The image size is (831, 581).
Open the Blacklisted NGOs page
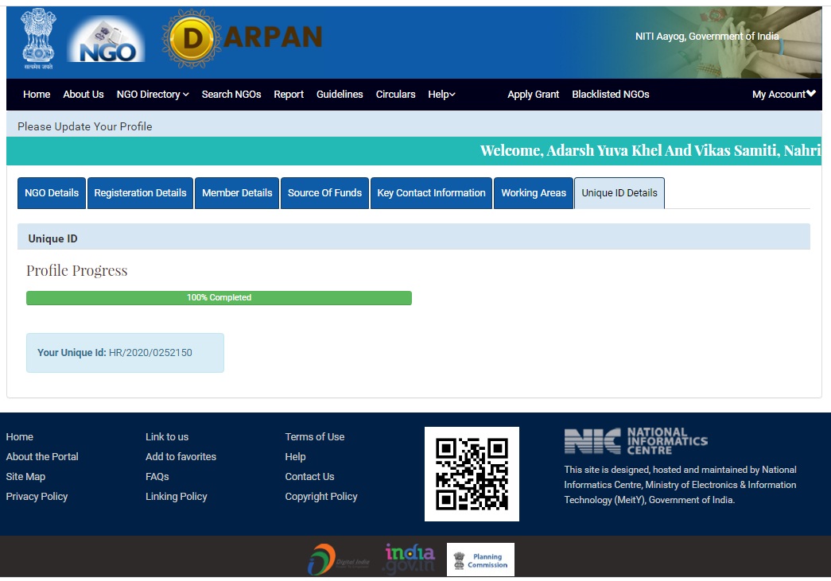(611, 94)
